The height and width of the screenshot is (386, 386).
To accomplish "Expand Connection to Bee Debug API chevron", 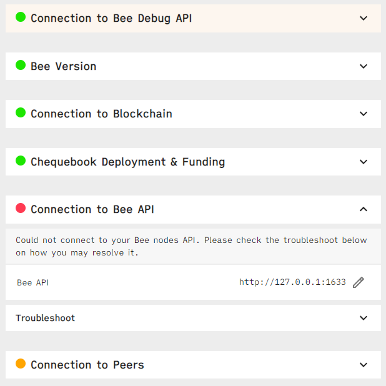I will coord(364,18).
